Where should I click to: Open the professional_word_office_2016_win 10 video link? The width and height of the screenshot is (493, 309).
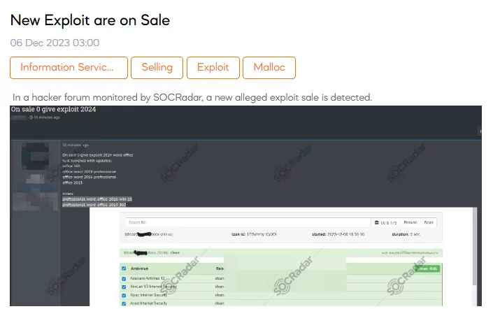[97, 199]
